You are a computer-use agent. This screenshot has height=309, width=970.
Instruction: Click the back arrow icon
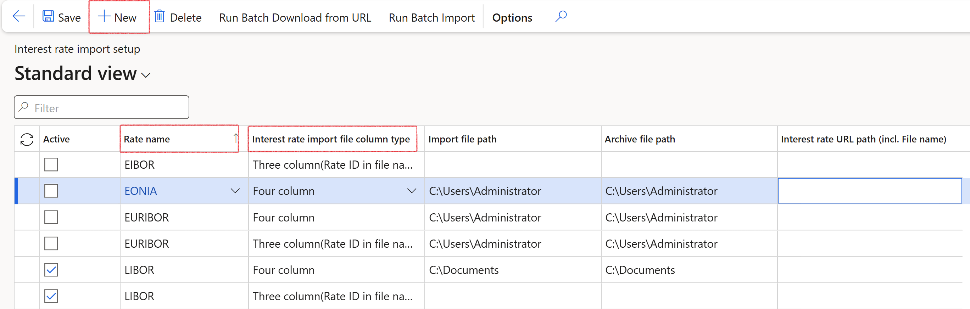(x=18, y=17)
